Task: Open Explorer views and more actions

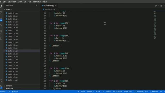Action: click(x=37, y=6)
